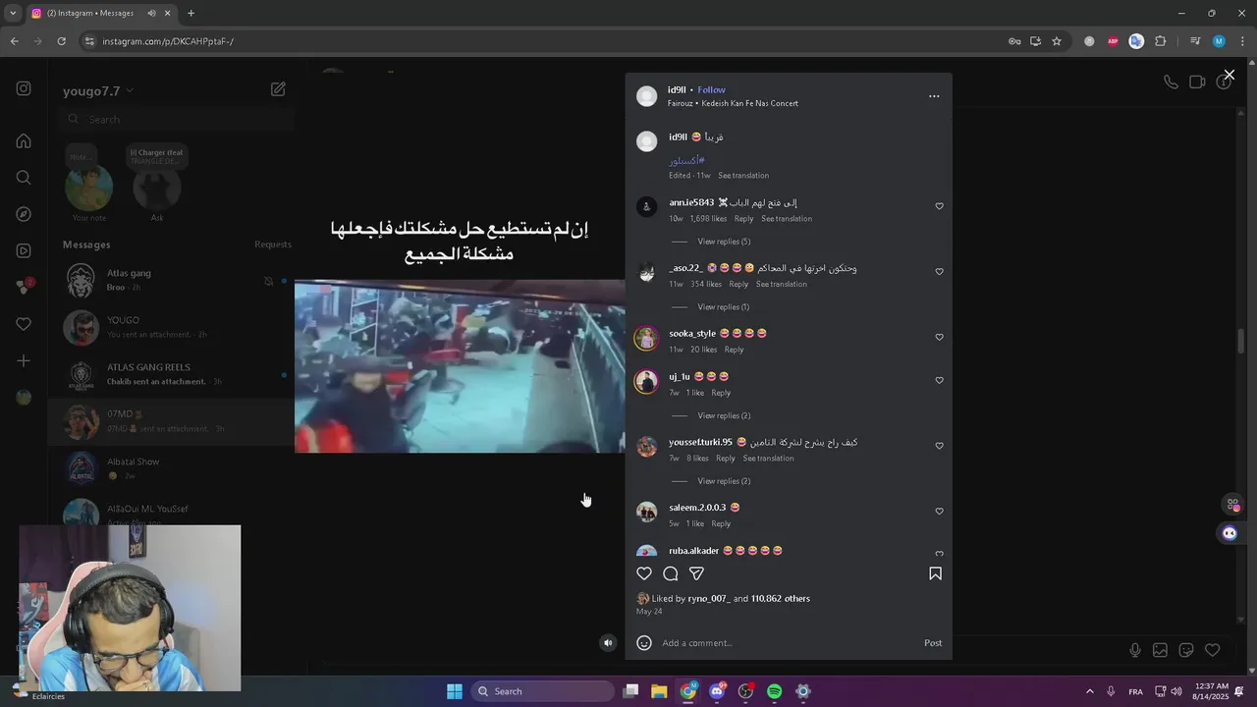Like saleem.2.0.0.3's comment
Viewport: 1257px width, 707px height.
(x=939, y=512)
